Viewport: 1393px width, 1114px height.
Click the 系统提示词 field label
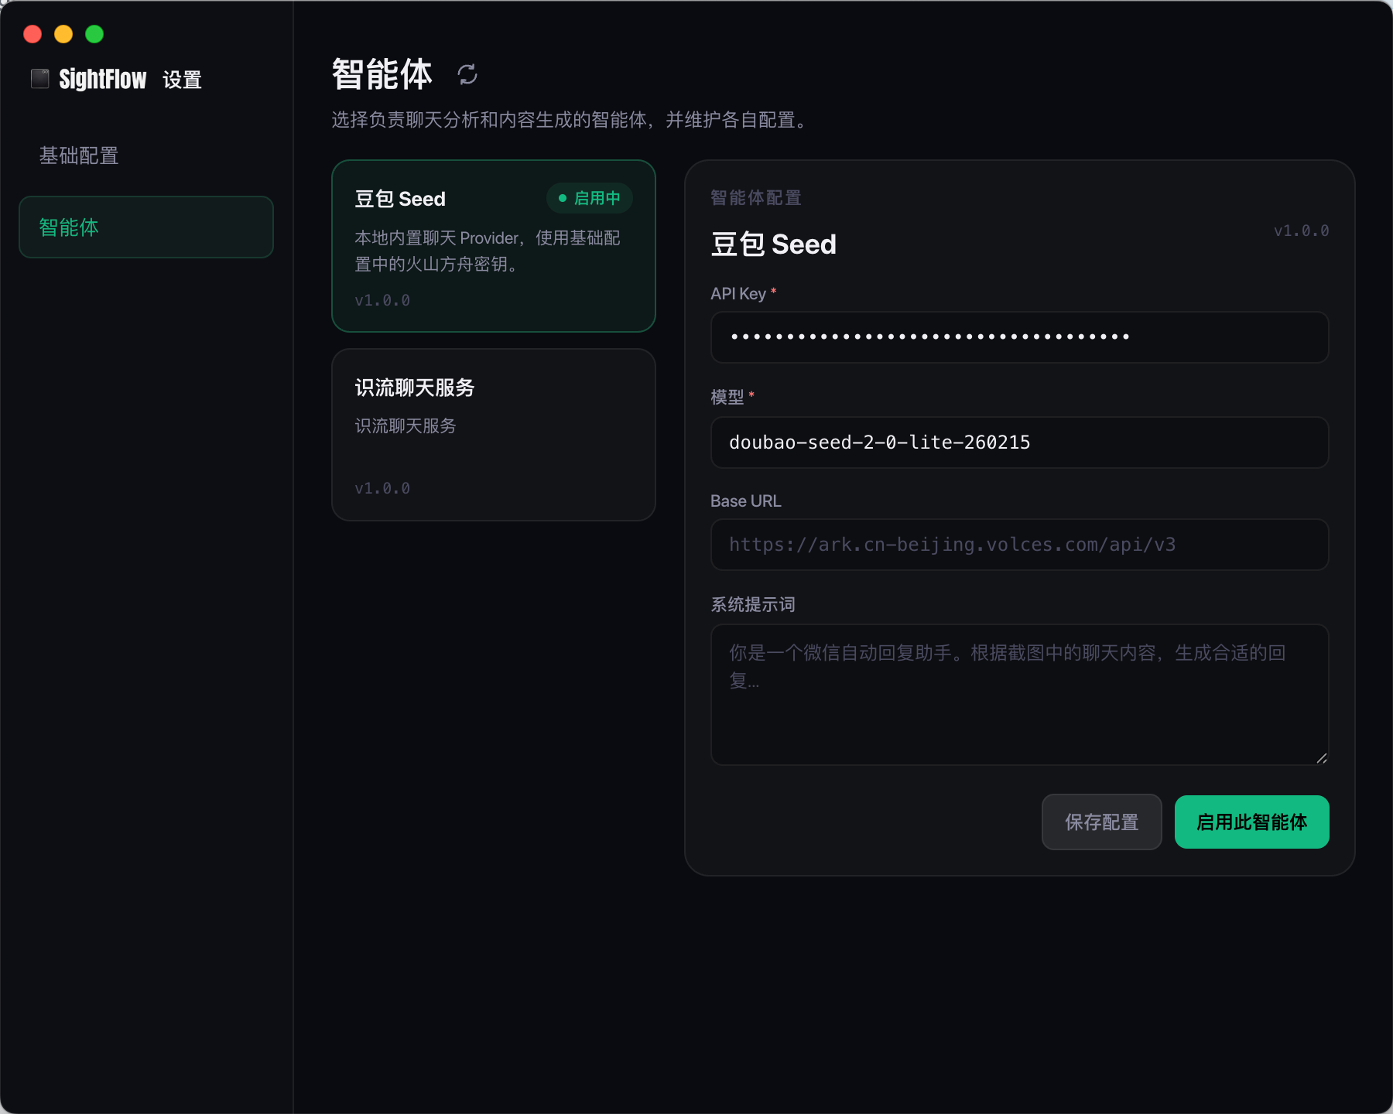pos(753,604)
